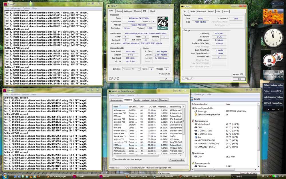Click the EVEREST horizontal scrollbar thumb
The image size is (286, 179).
pos(214,169)
